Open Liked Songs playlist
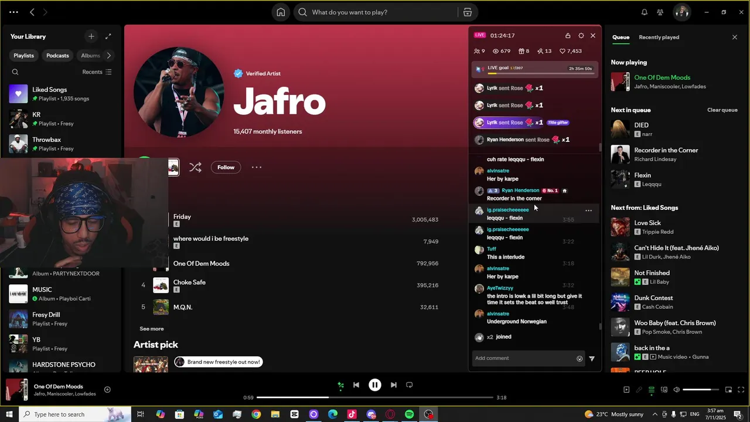Screen dimensions: 750x422 point(62,94)
